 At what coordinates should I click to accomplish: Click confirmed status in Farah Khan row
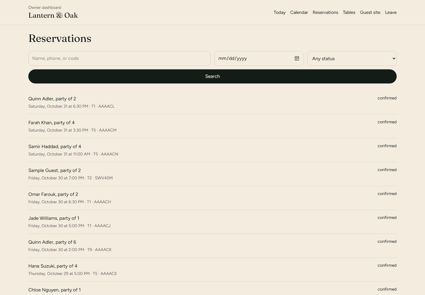tap(387, 122)
